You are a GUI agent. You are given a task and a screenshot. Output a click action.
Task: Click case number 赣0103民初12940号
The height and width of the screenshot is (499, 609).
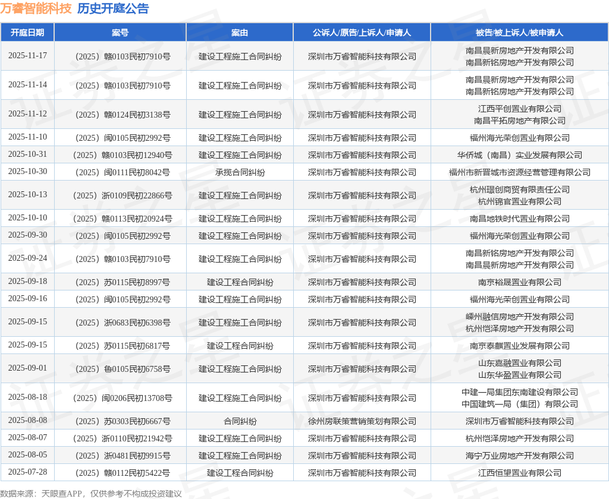[x=123, y=155]
